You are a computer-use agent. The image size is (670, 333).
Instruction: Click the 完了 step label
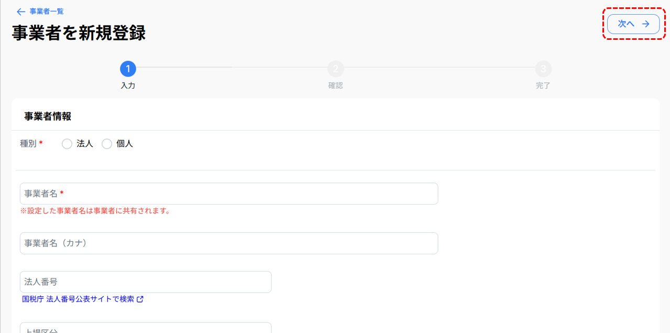(543, 85)
